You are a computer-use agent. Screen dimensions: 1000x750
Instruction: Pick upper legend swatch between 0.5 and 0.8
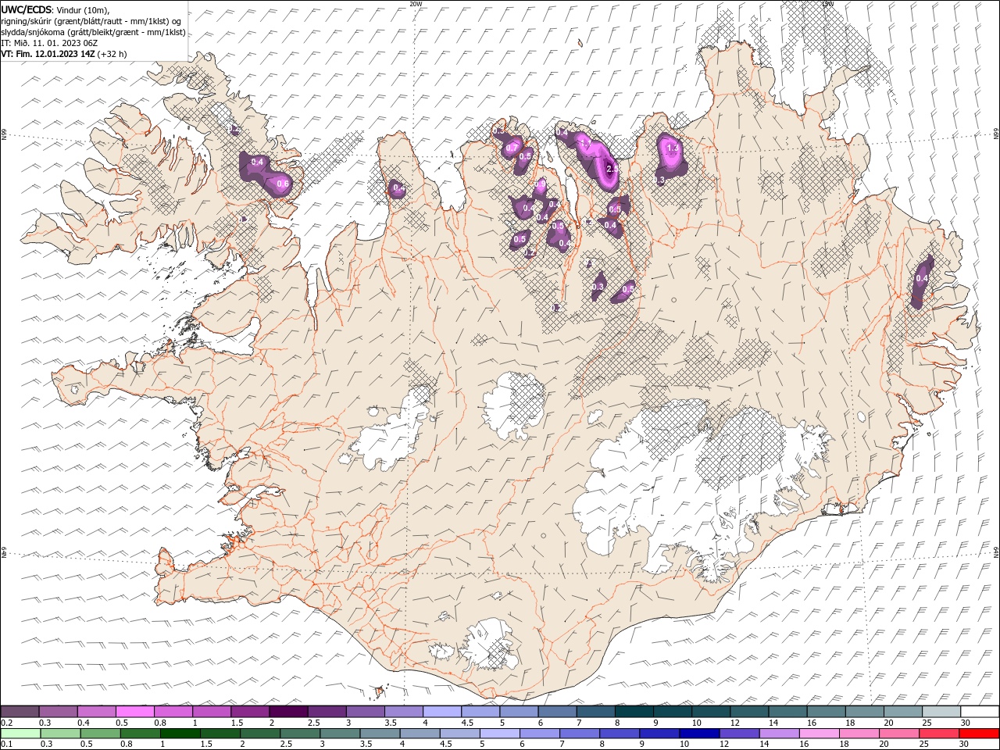(x=134, y=712)
